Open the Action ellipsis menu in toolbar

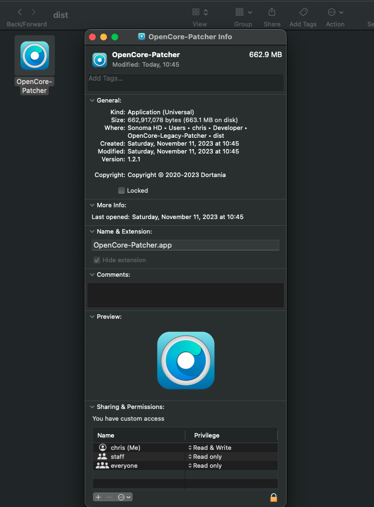click(335, 12)
